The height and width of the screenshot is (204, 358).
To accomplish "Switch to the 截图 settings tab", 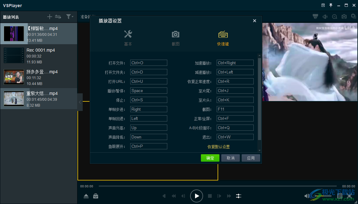I will 176,38.
